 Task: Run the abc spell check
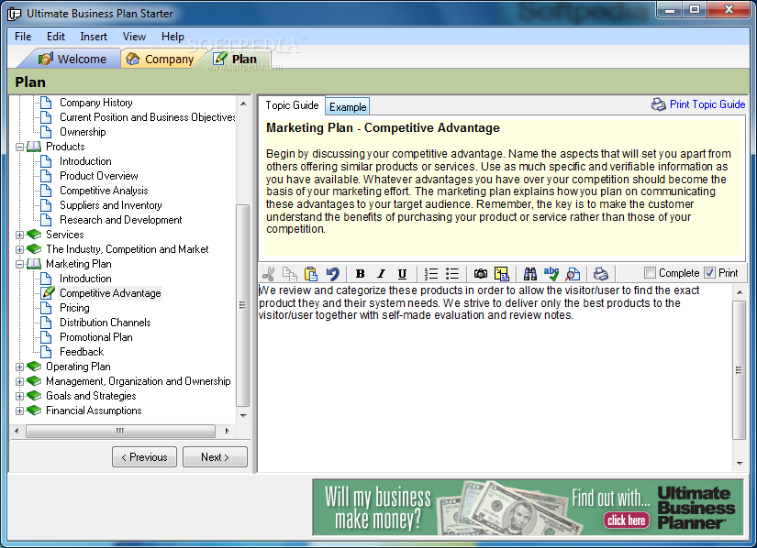pyautogui.click(x=551, y=274)
